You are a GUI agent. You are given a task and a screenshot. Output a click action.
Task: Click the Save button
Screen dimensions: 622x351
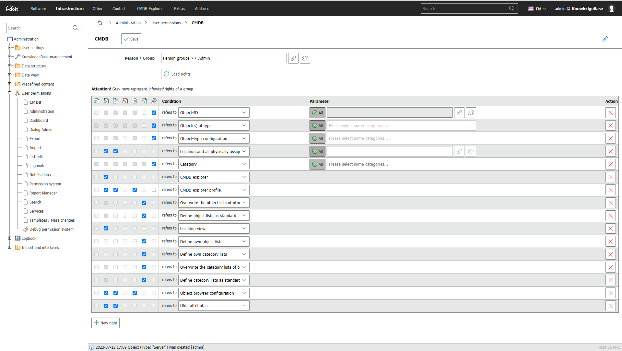[x=131, y=39]
